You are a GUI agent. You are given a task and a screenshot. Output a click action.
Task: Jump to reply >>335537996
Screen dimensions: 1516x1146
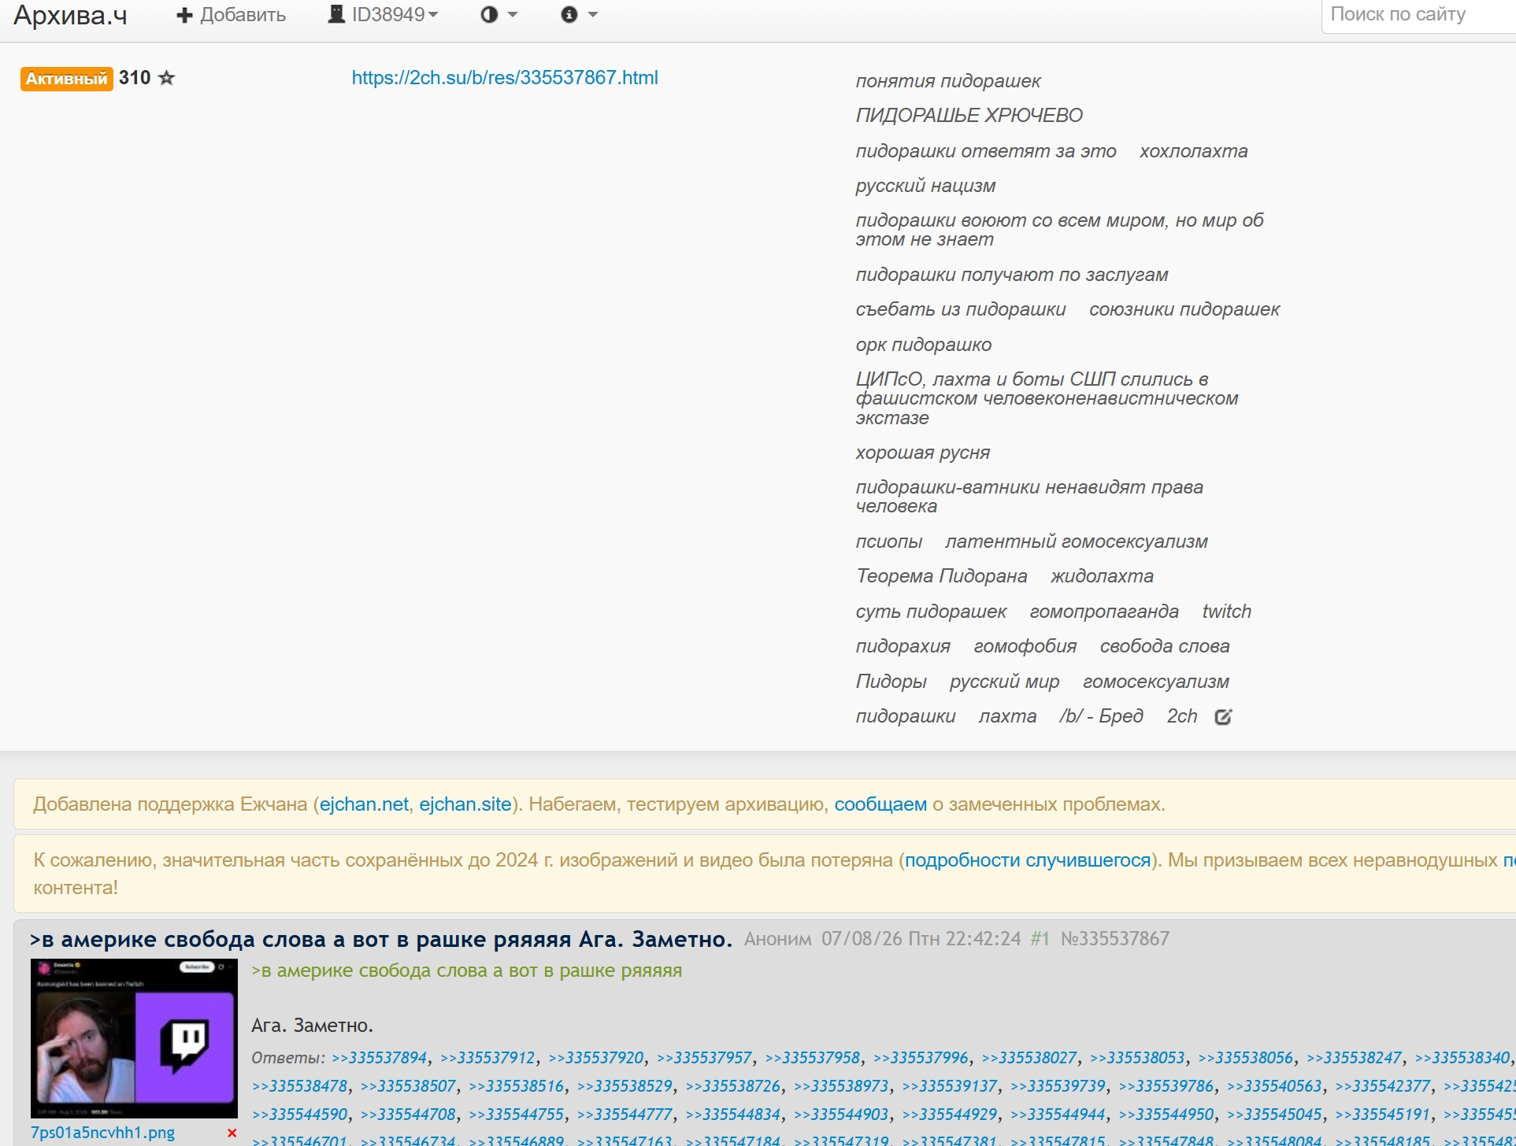[921, 1058]
